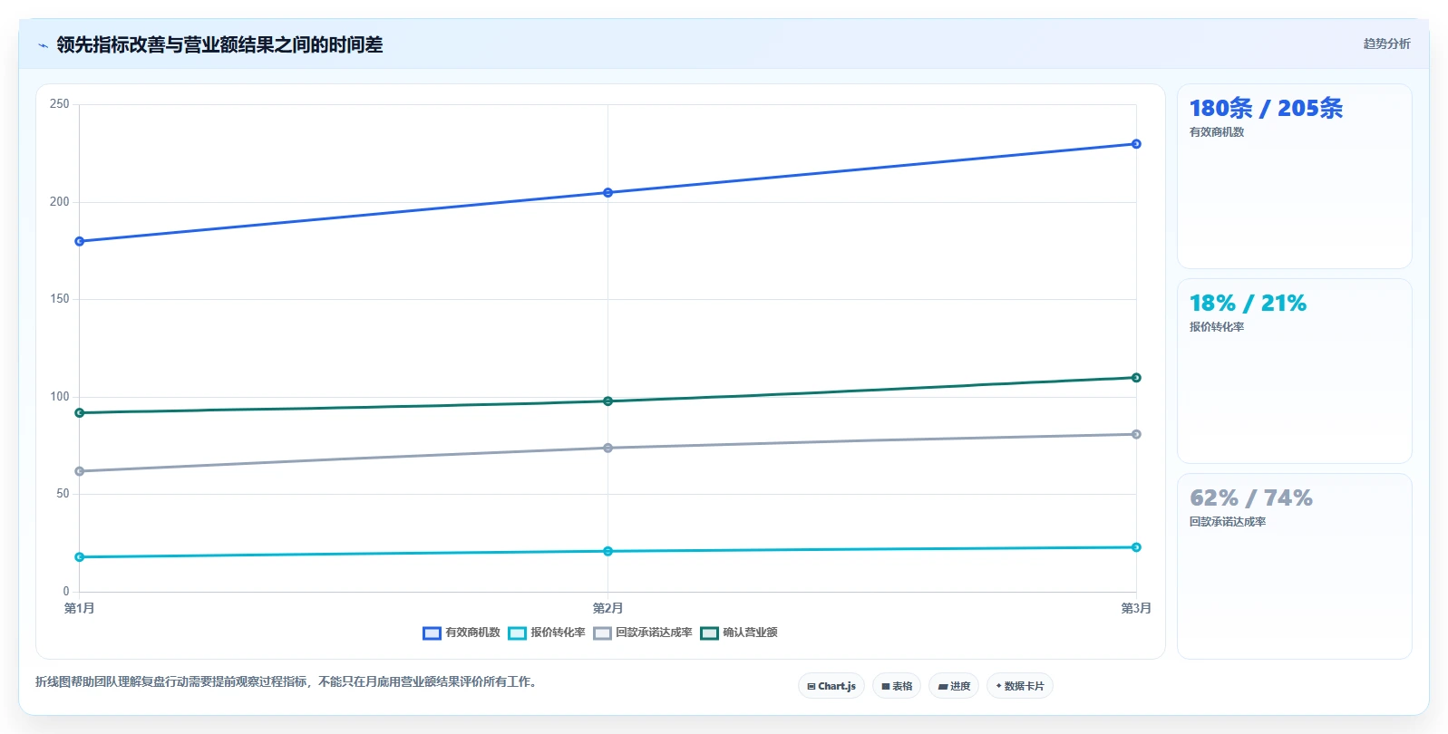1448x734 pixels.
Task: Click the 回款承诺达成率 data point at 第1月
Action: coord(80,471)
